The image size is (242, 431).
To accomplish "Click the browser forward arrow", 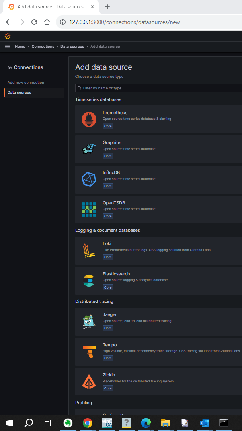I will pos(21,22).
